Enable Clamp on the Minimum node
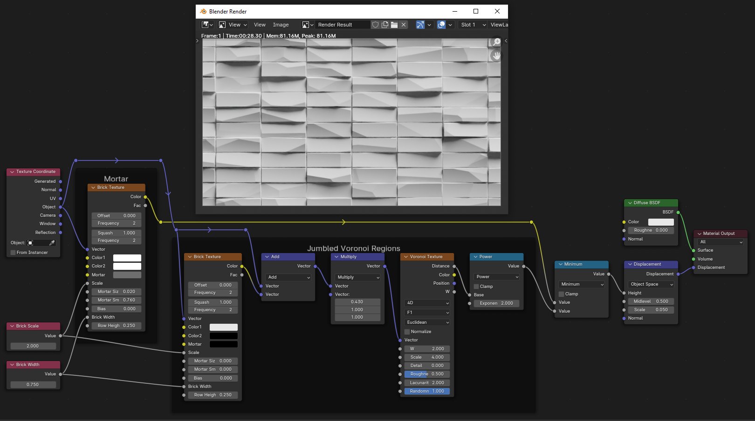This screenshot has height=421, width=755. (x=561, y=294)
